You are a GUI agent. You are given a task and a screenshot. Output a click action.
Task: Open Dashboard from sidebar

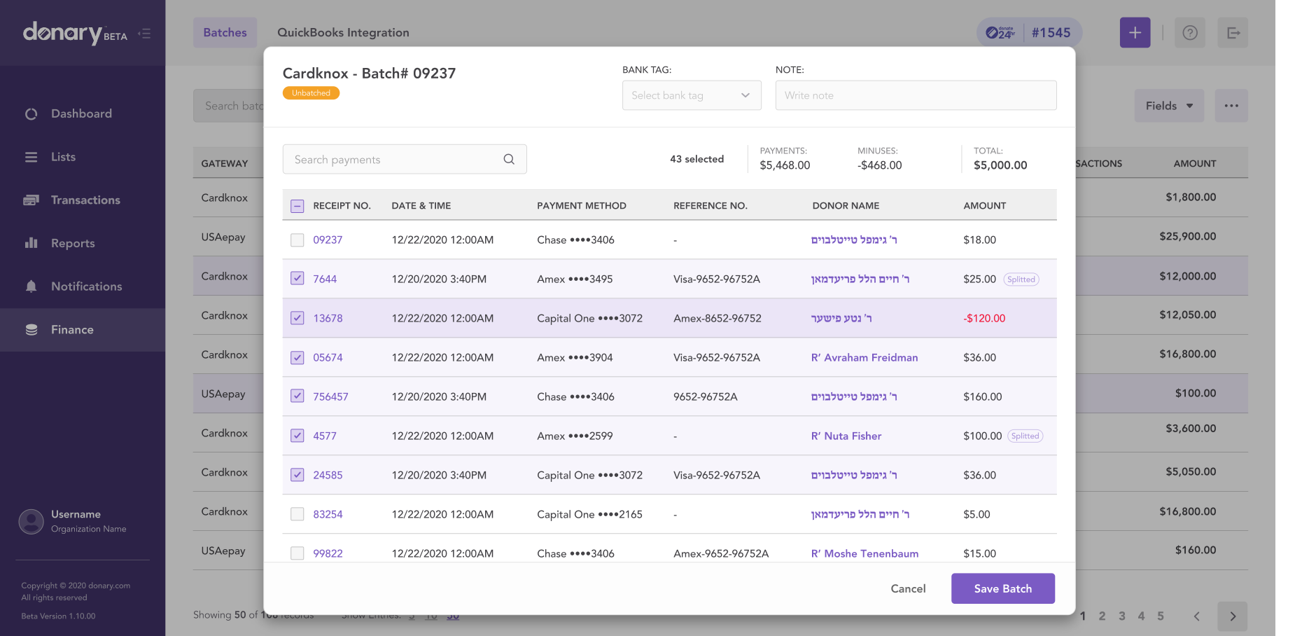(83, 113)
